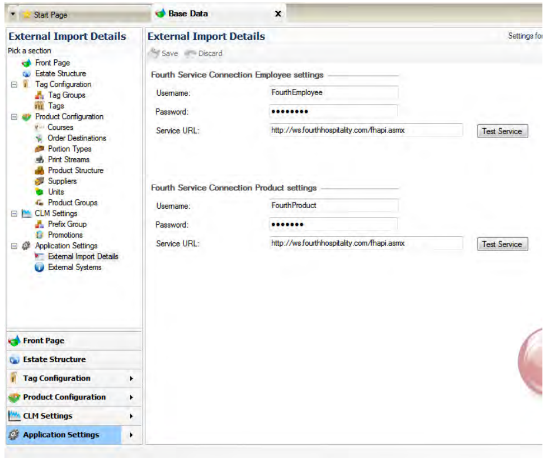Screen dimensions: 548x461
Task: Select Suppliers in the tree
Action: 62,181
